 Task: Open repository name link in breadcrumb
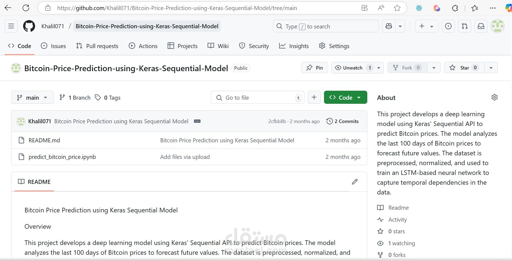[x=147, y=26]
